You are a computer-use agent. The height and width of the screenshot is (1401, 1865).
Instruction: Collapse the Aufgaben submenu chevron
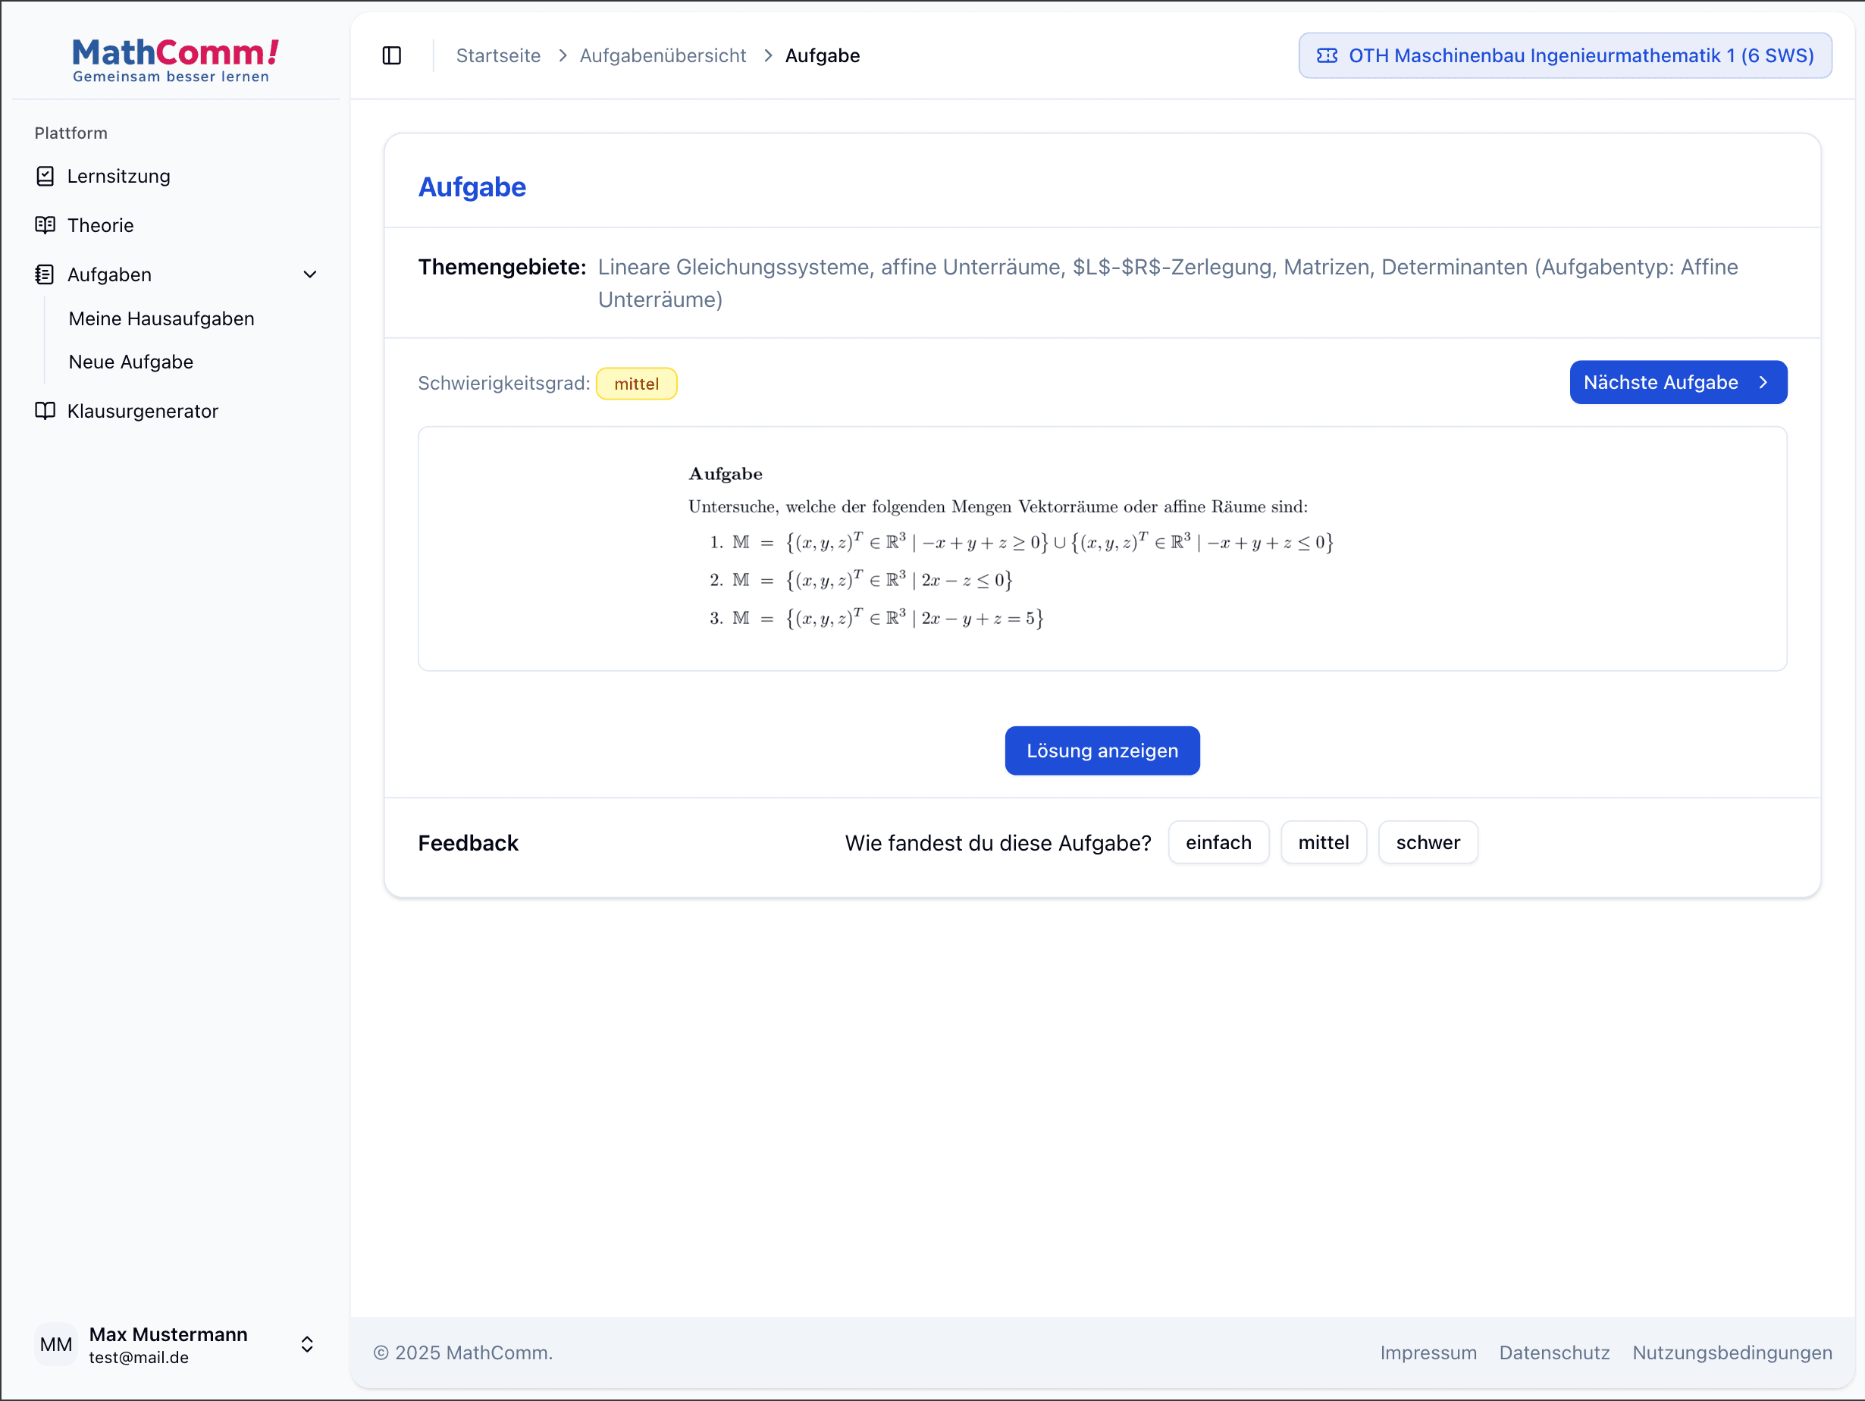pos(310,274)
